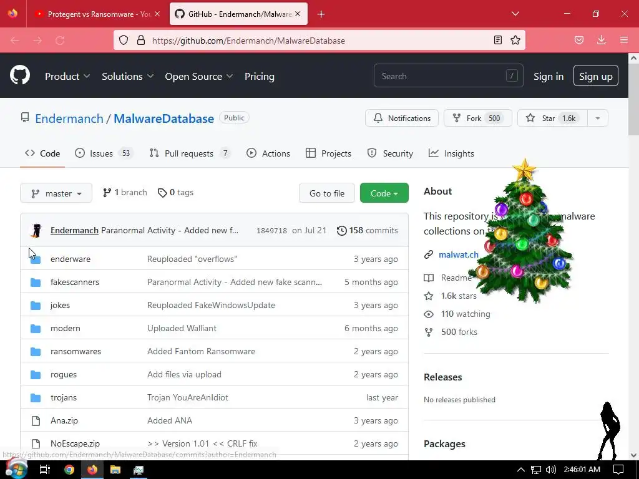Click the 500 forks link
Viewport: 639px width, 479px height.
(451, 332)
